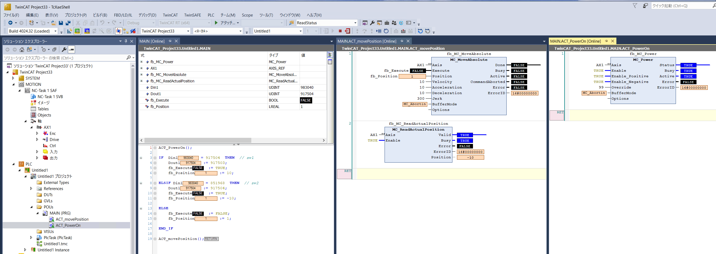716x254 pixels.
Task: Click the red Stop PLC button
Action: pos(340,31)
